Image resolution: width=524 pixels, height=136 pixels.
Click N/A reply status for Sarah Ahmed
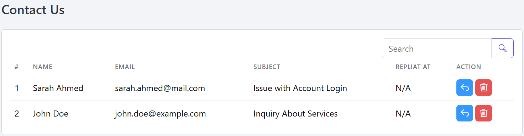pyautogui.click(x=403, y=88)
